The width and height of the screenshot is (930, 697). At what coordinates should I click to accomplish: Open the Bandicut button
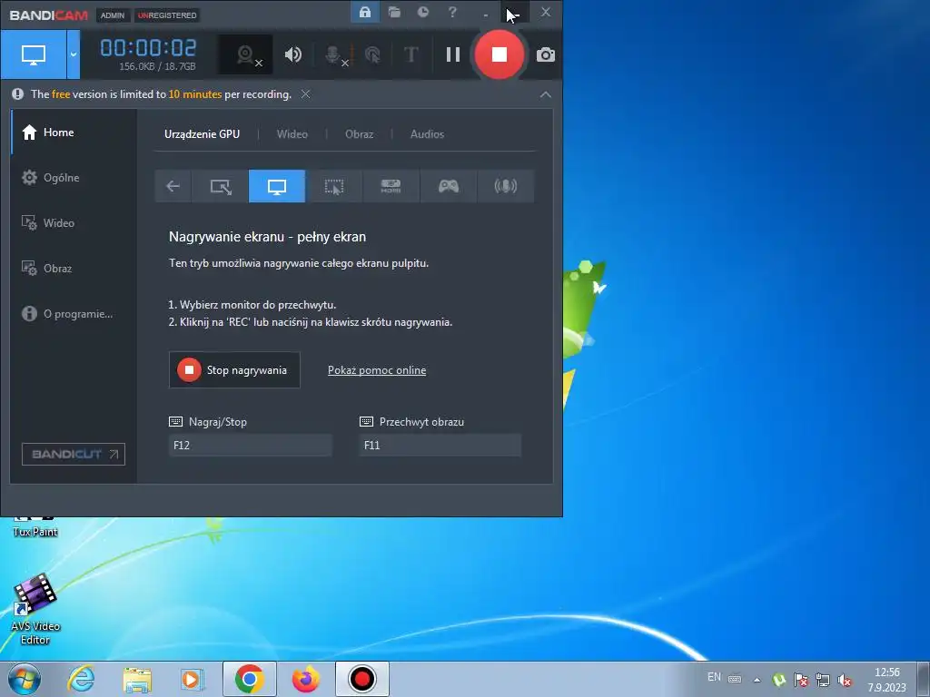(x=74, y=454)
